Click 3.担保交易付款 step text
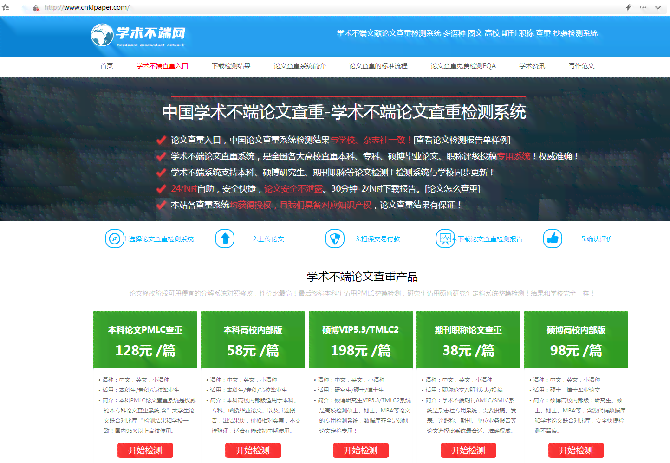The image size is (670, 463). tap(378, 239)
